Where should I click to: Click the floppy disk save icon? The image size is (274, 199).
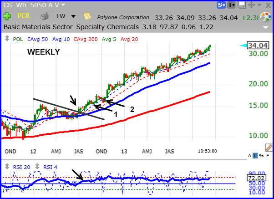tap(242, 5)
